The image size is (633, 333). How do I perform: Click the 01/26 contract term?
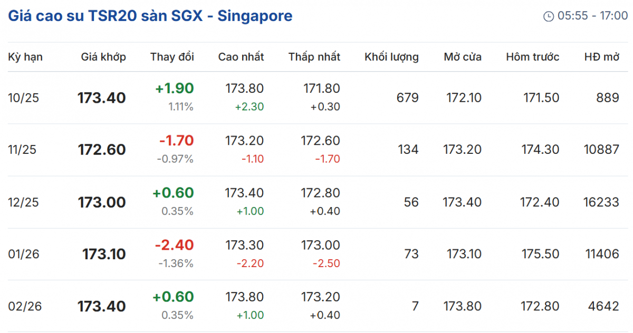coord(23,254)
